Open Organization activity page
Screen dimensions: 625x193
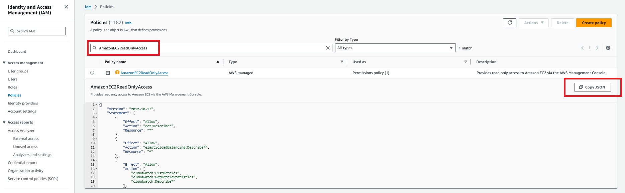pyautogui.click(x=25, y=171)
